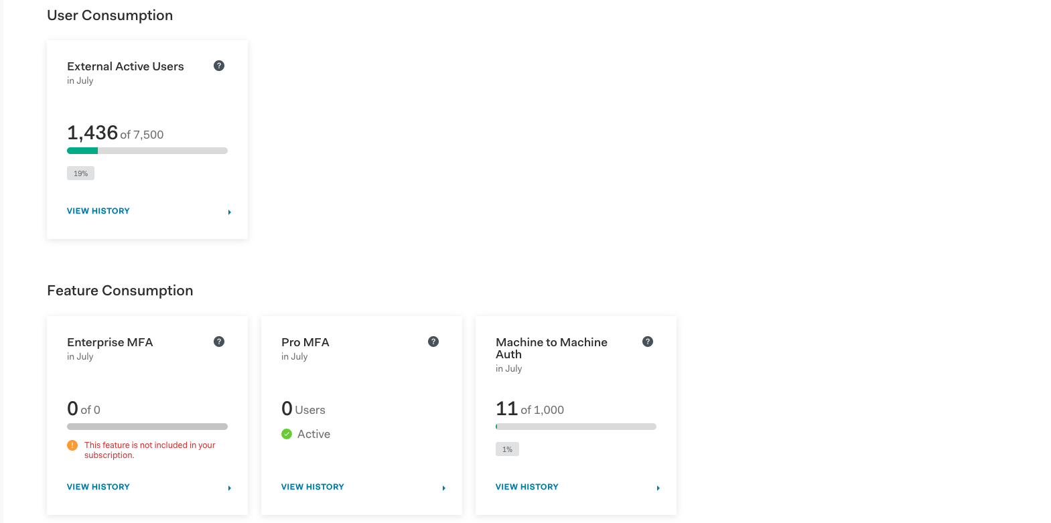Click 'in July' under External Active Users
1051x523 pixels.
pos(80,80)
